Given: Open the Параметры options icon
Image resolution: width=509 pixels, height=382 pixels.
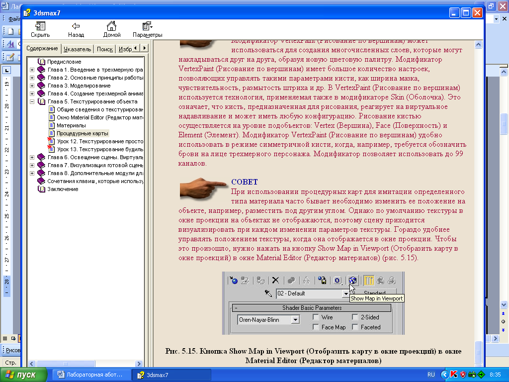Looking at the screenshot, I should [x=147, y=26].
